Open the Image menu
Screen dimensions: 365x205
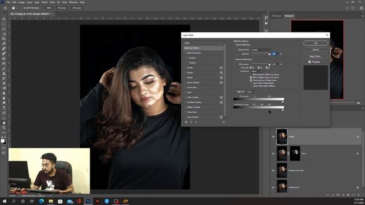22,2
